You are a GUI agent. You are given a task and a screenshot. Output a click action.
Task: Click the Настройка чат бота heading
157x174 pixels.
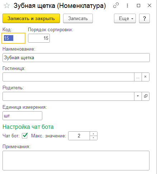click(x=28, y=127)
